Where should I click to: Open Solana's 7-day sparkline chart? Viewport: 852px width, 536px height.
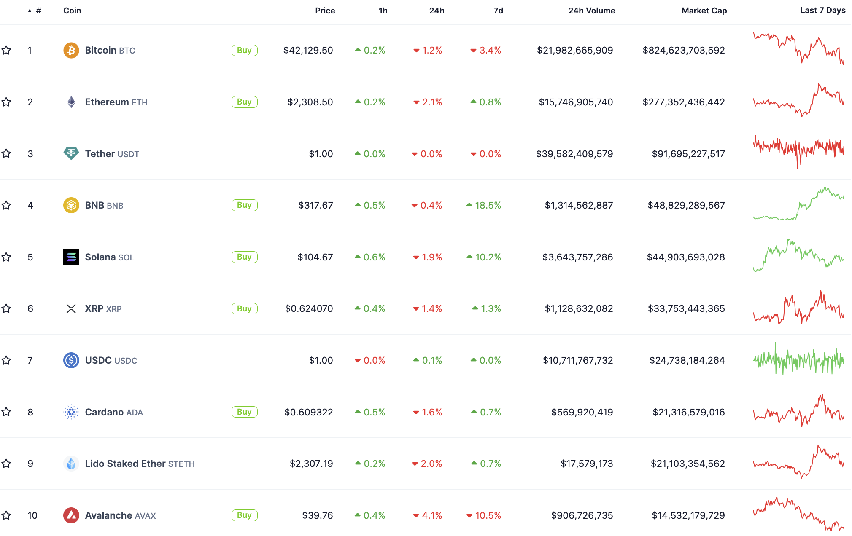point(799,255)
